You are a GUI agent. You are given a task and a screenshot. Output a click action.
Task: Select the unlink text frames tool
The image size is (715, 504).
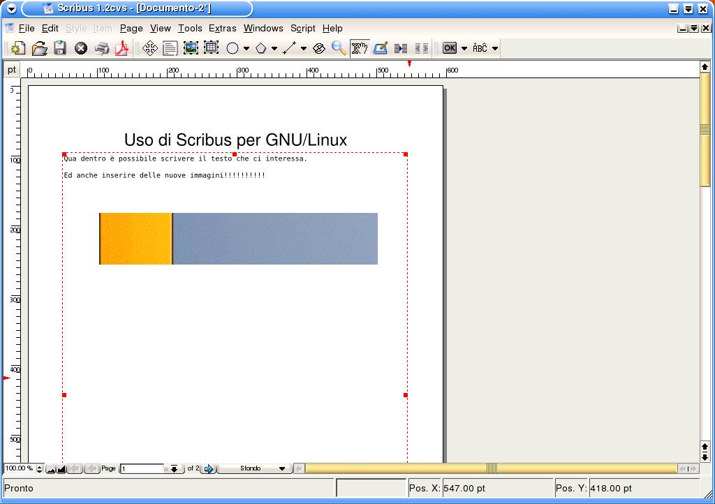(422, 48)
